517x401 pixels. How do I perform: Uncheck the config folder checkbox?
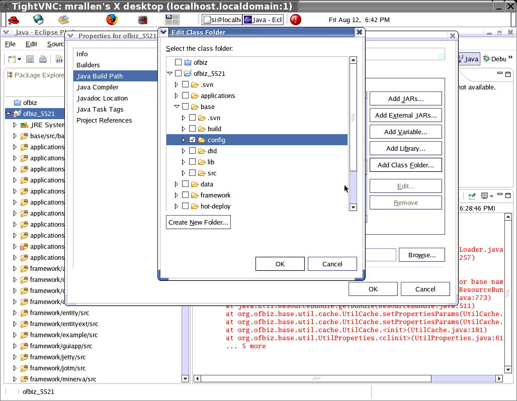(193, 140)
